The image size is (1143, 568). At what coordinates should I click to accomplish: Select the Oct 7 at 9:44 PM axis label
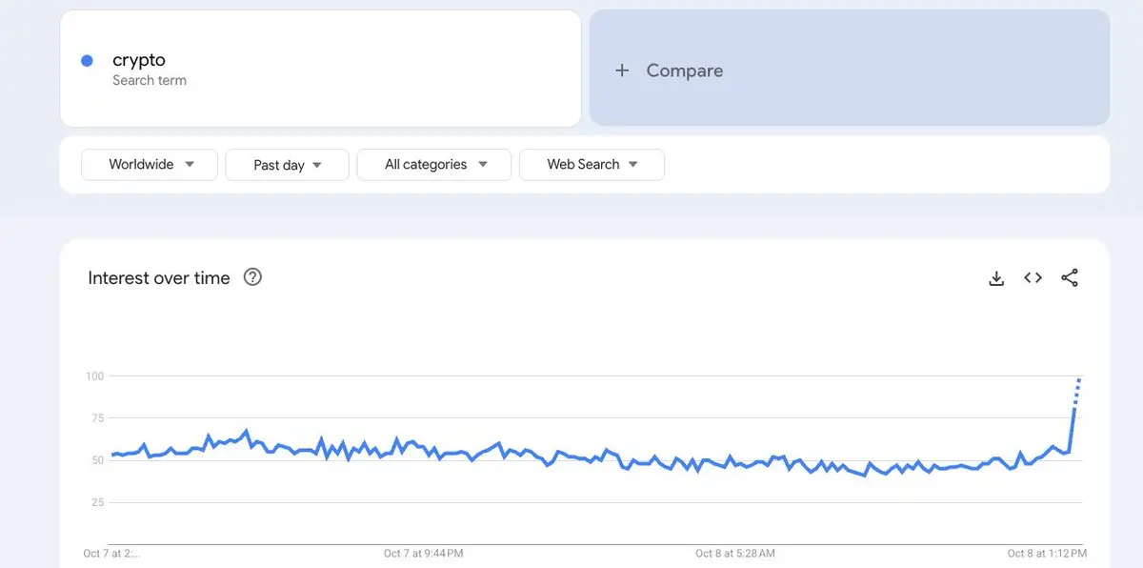[x=424, y=553]
